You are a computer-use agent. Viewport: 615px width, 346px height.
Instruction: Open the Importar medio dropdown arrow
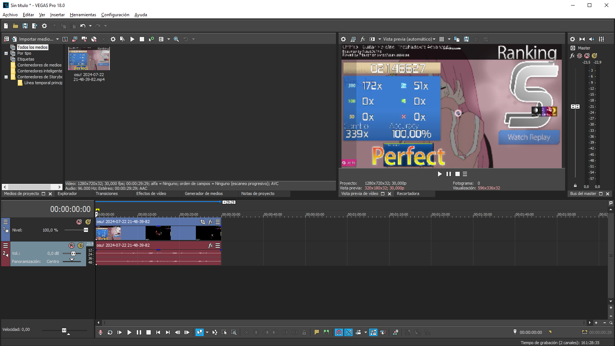58,39
